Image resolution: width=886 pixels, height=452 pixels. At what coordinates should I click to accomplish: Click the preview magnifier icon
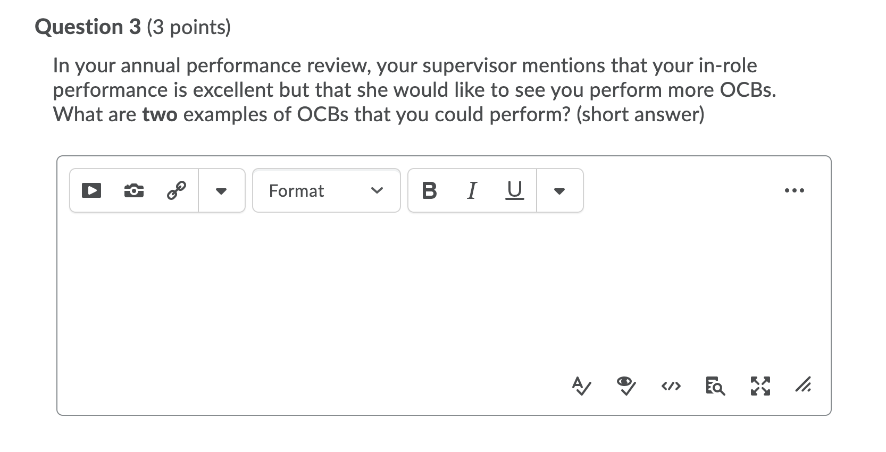coord(715,386)
